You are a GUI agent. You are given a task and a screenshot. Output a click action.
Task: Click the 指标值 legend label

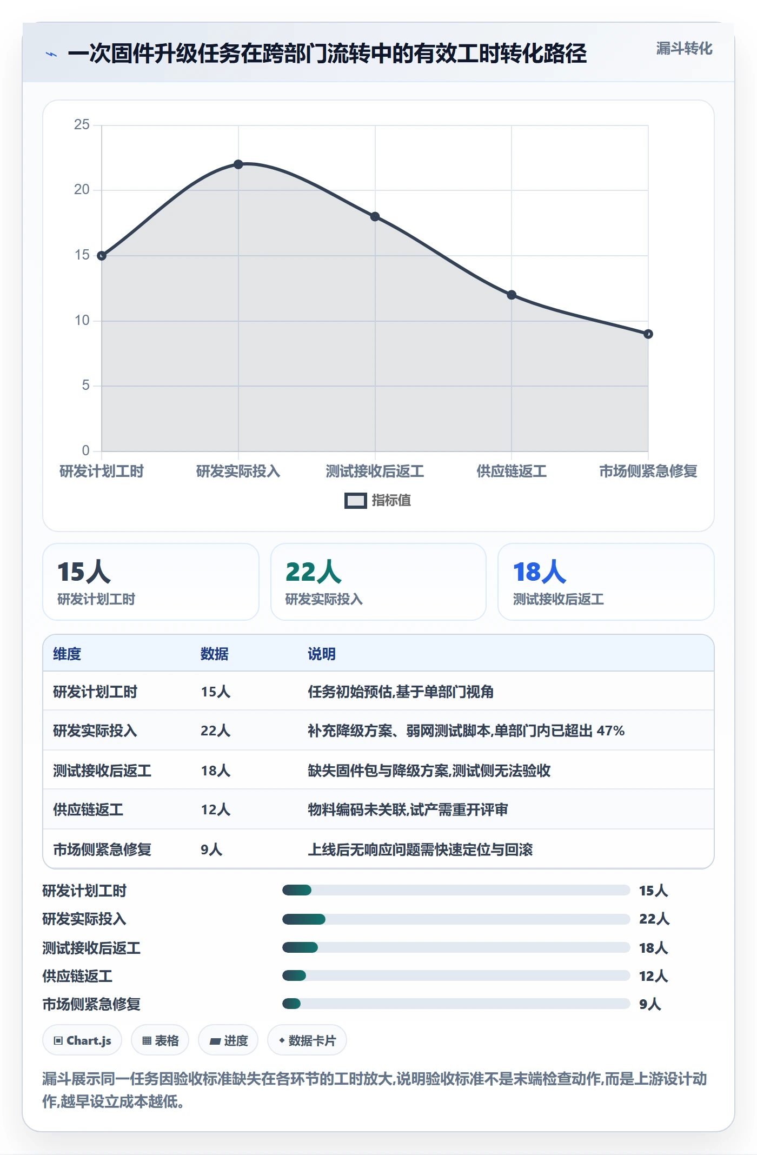click(391, 501)
